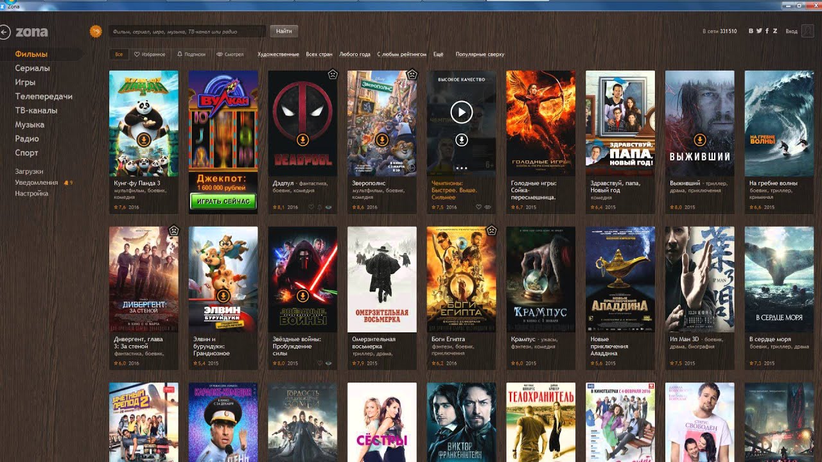Download Чемпионы via white download icon
The width and height of the screenshot is (822, 462).
point(461,139)
